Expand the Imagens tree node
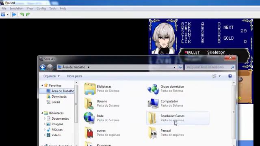 [45, 124]
